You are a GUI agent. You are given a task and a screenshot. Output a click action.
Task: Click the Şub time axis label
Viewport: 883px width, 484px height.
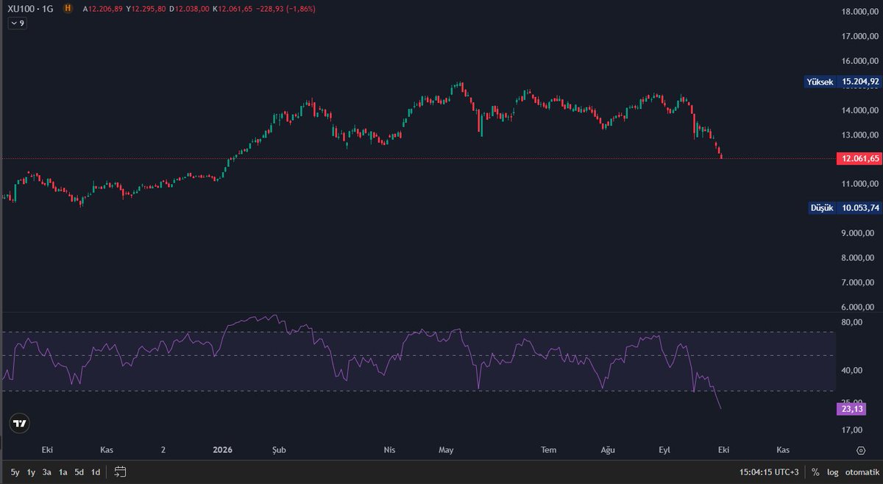click(278, 449)
